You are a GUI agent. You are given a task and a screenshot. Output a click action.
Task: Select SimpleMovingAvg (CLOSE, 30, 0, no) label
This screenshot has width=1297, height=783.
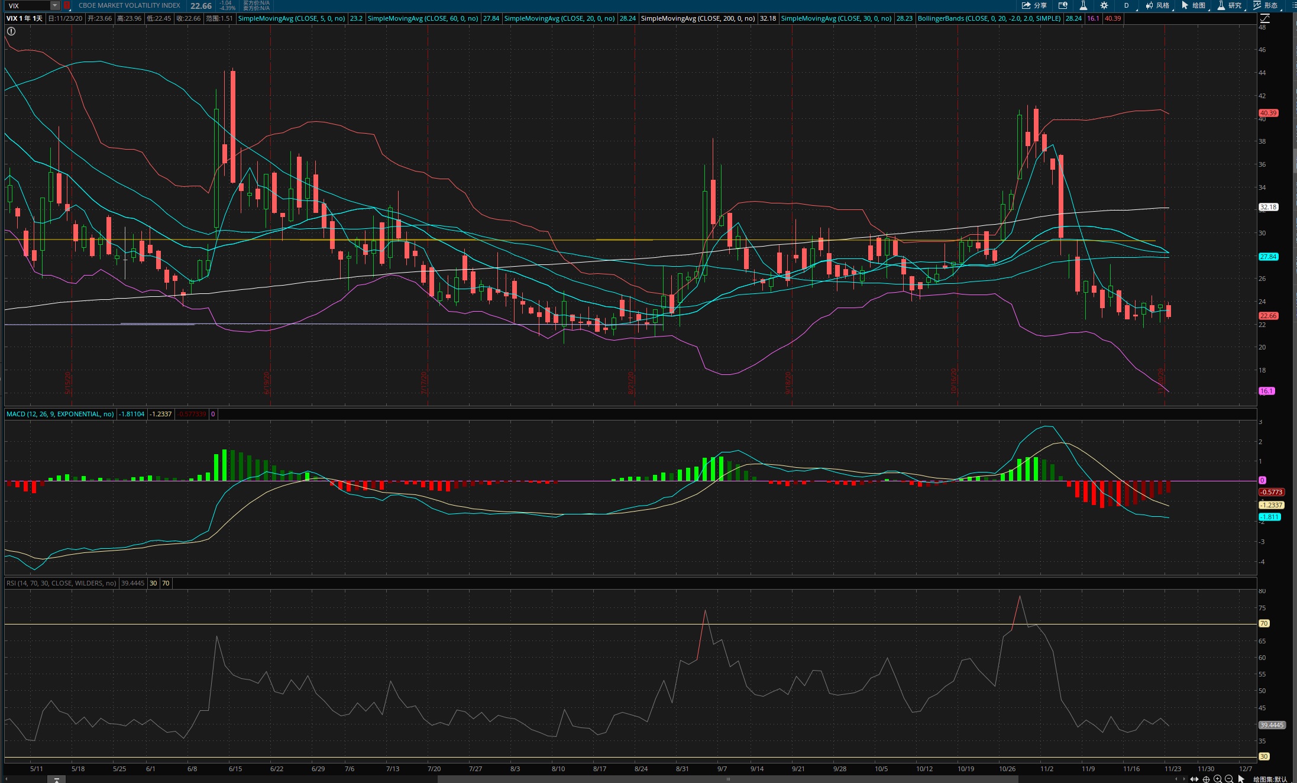pos(836,18)
